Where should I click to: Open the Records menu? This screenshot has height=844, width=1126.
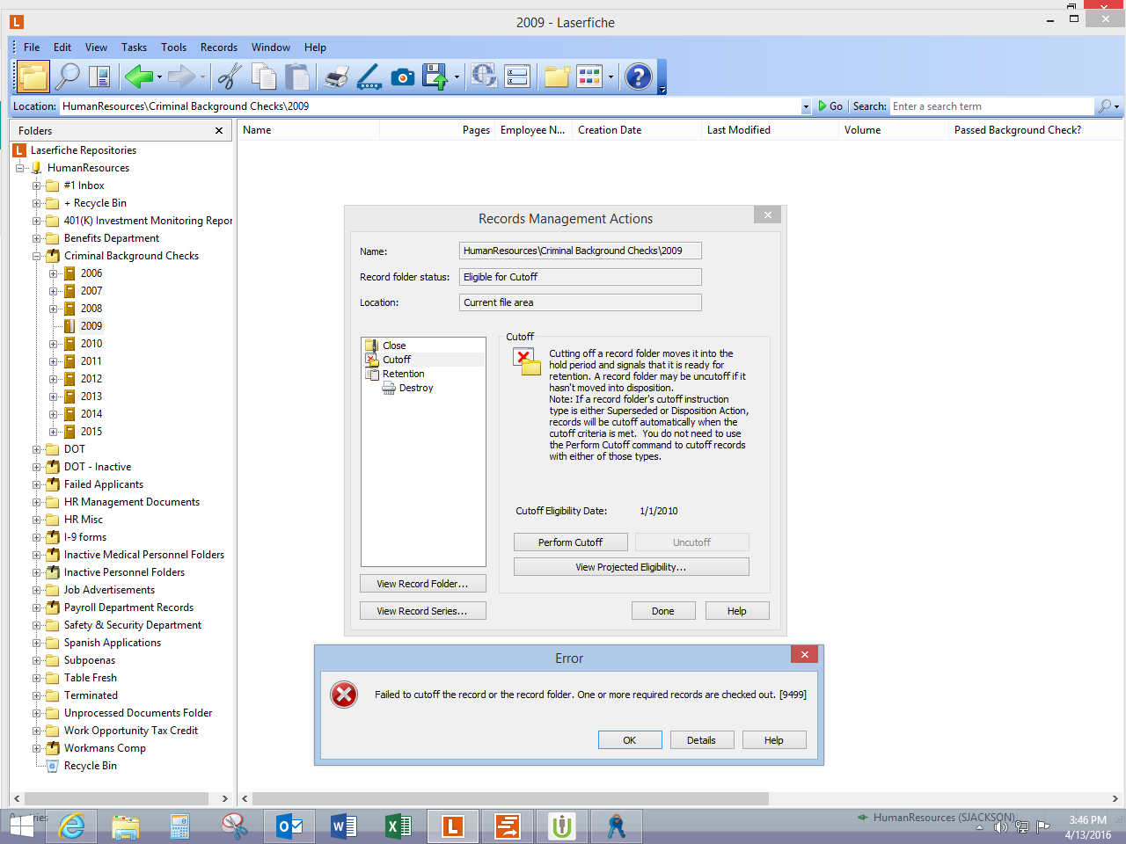(218, 47)
